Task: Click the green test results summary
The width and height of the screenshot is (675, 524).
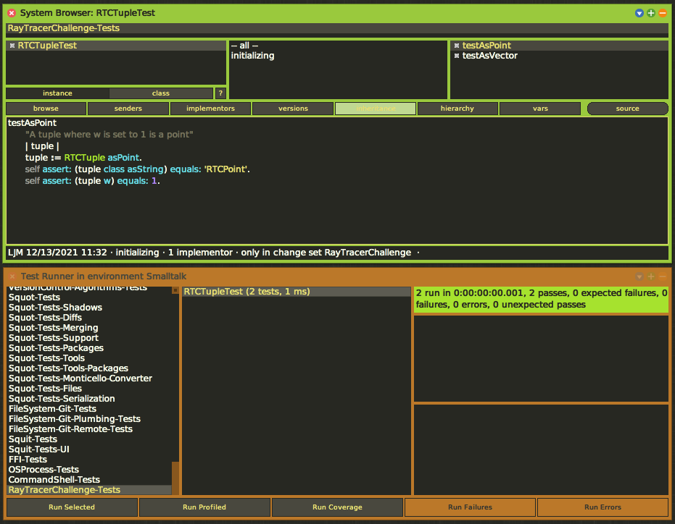Action: click(x=541, y=299)
